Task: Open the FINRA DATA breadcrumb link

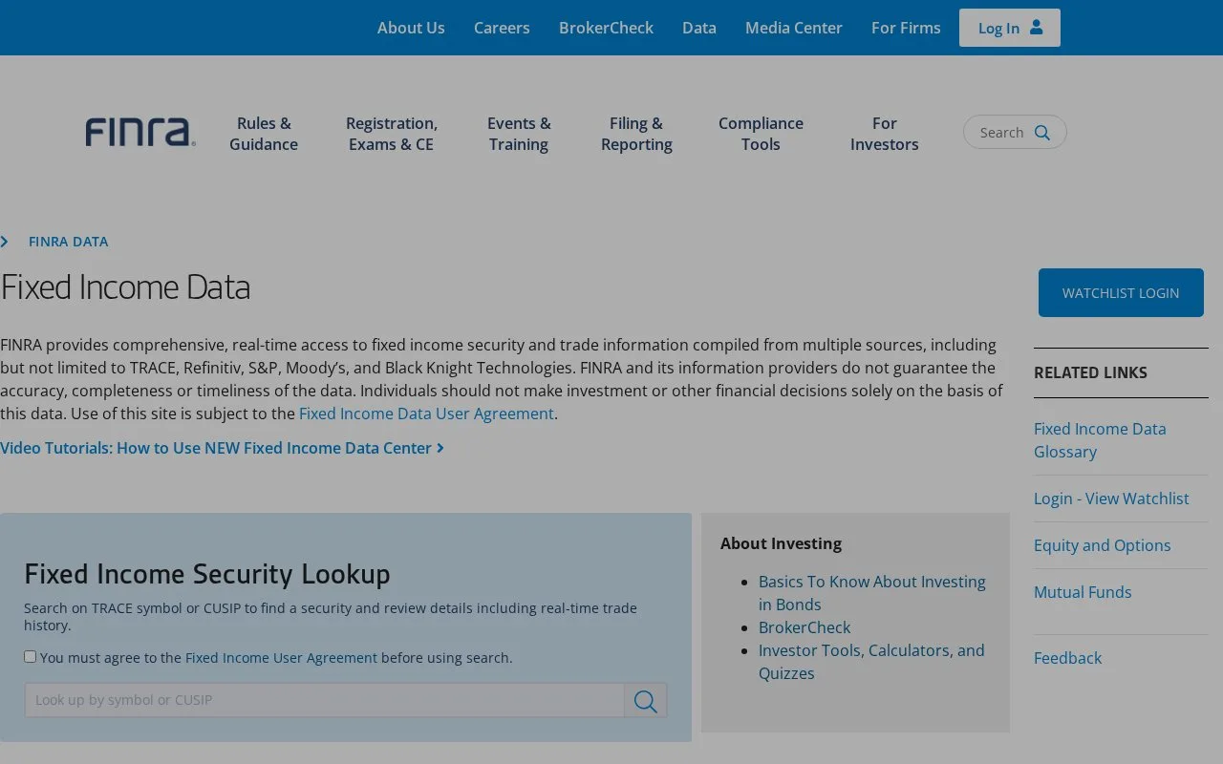Action: point(68,242)
